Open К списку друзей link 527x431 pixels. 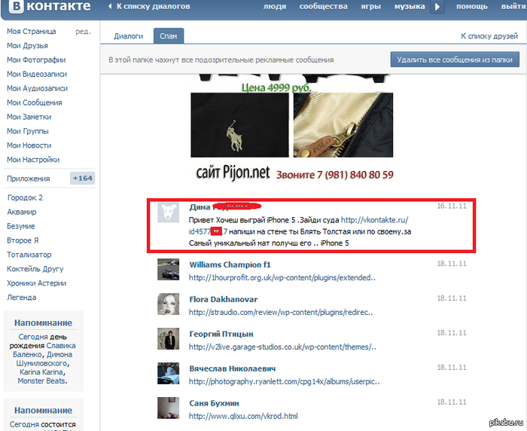click(489, 36)
